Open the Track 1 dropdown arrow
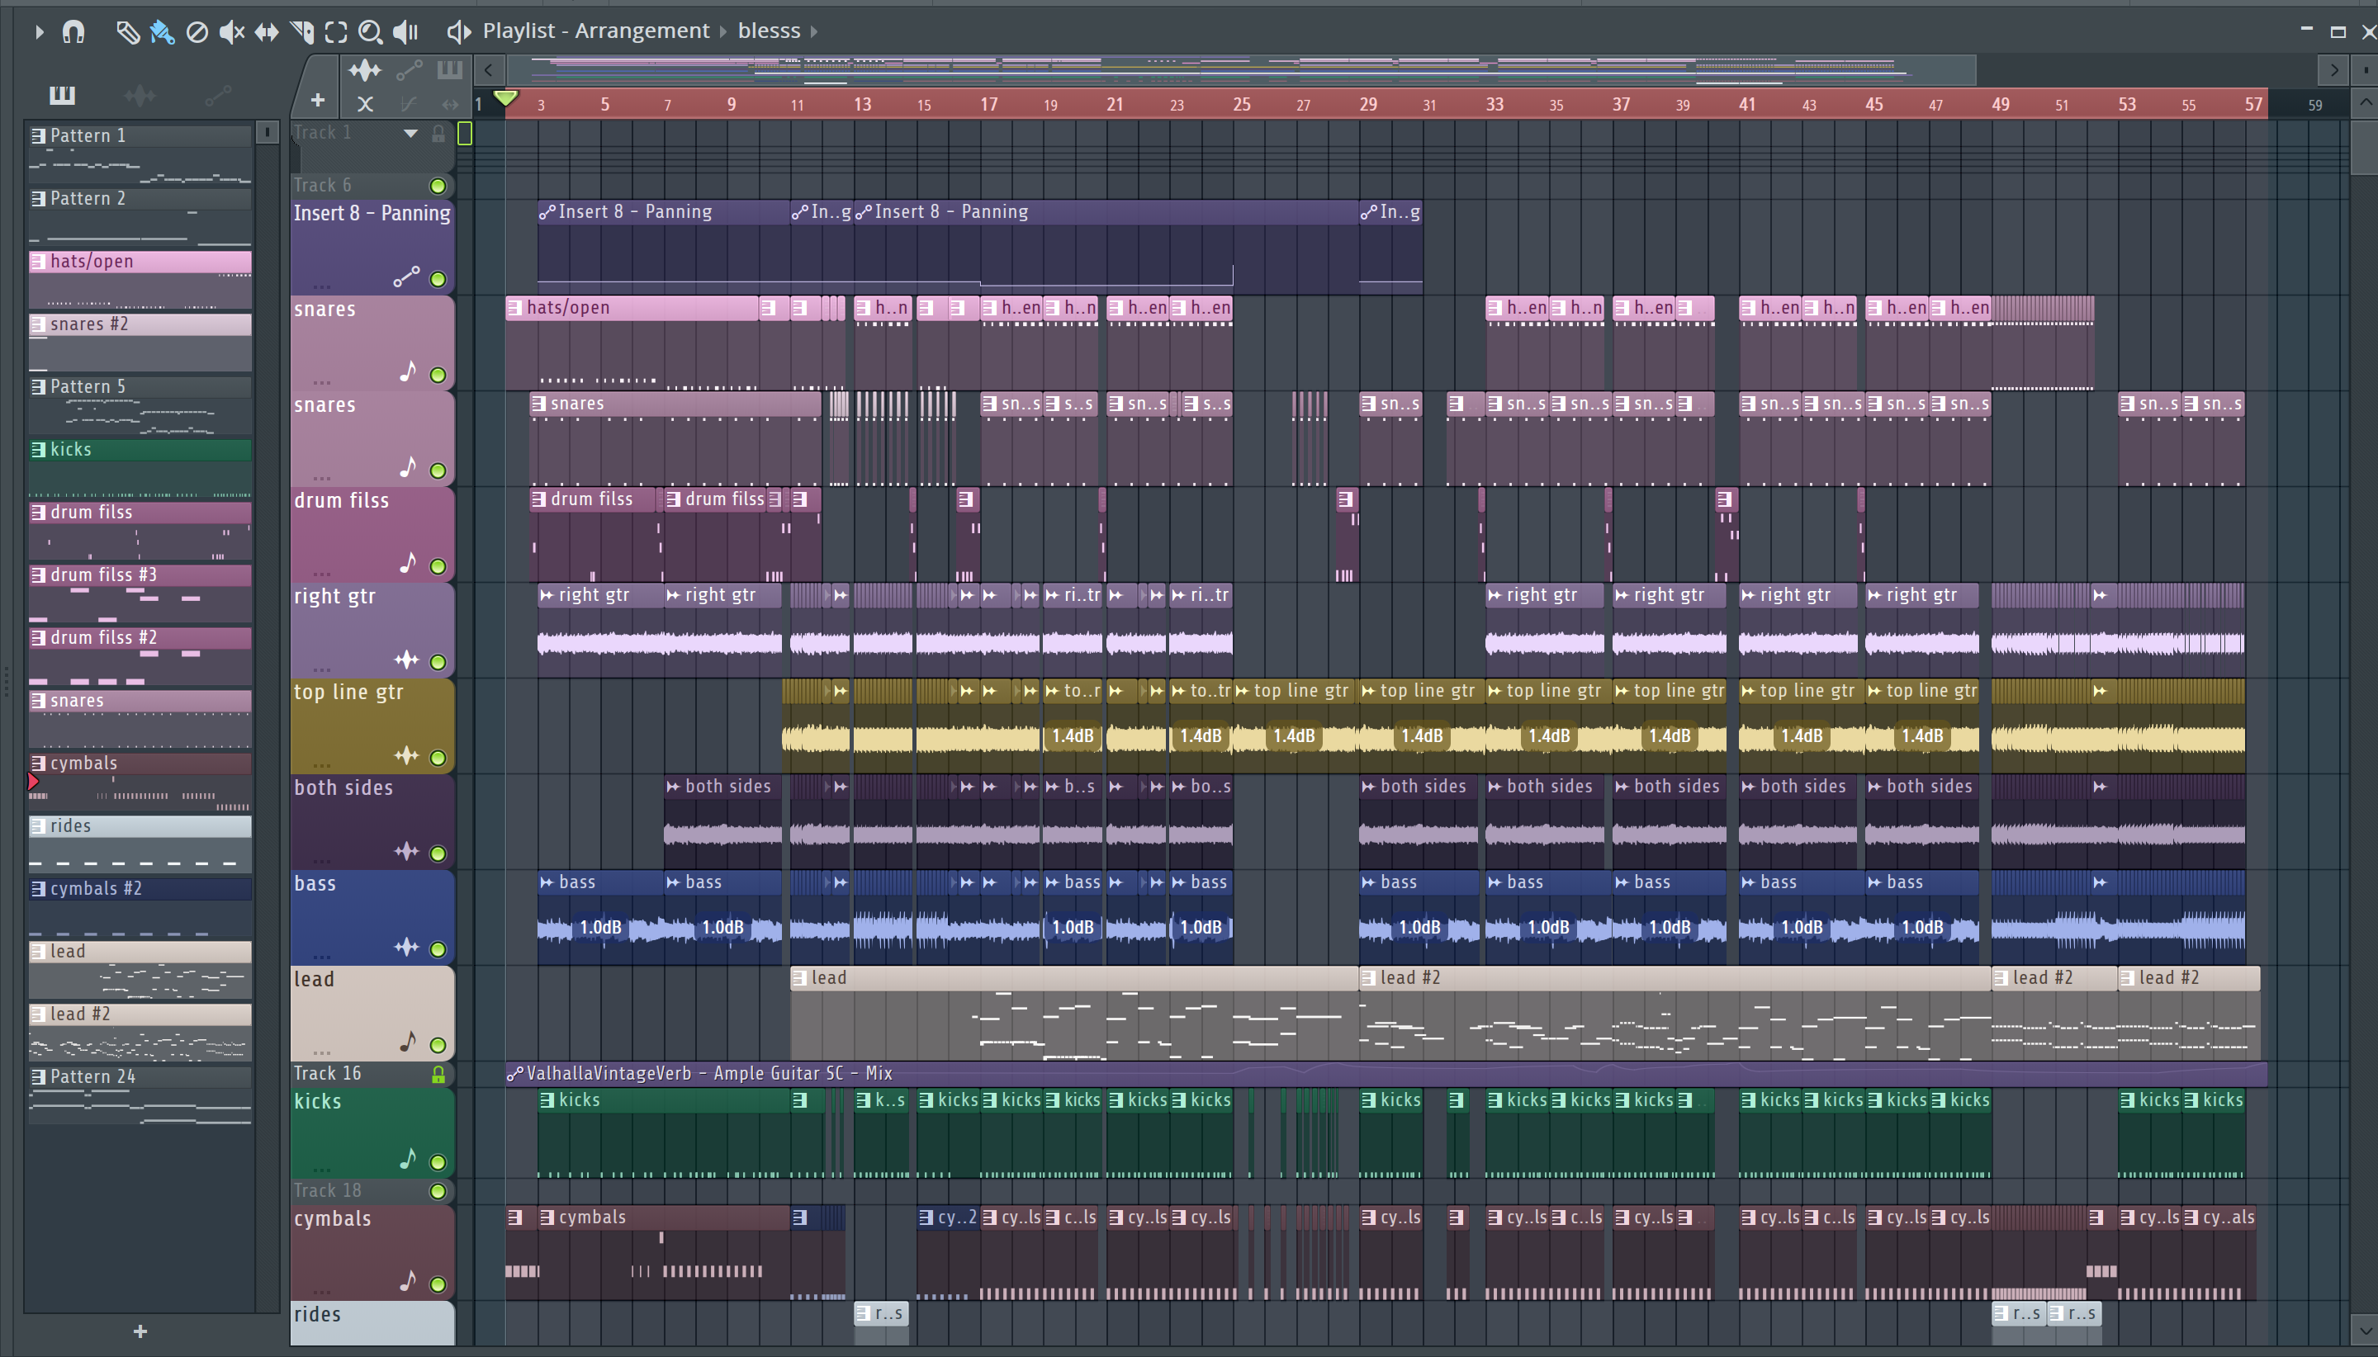 point(410,133)
